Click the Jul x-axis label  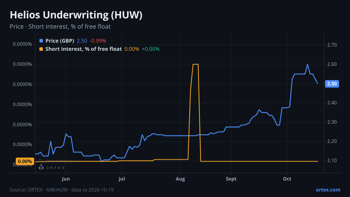tap(122, 179)
